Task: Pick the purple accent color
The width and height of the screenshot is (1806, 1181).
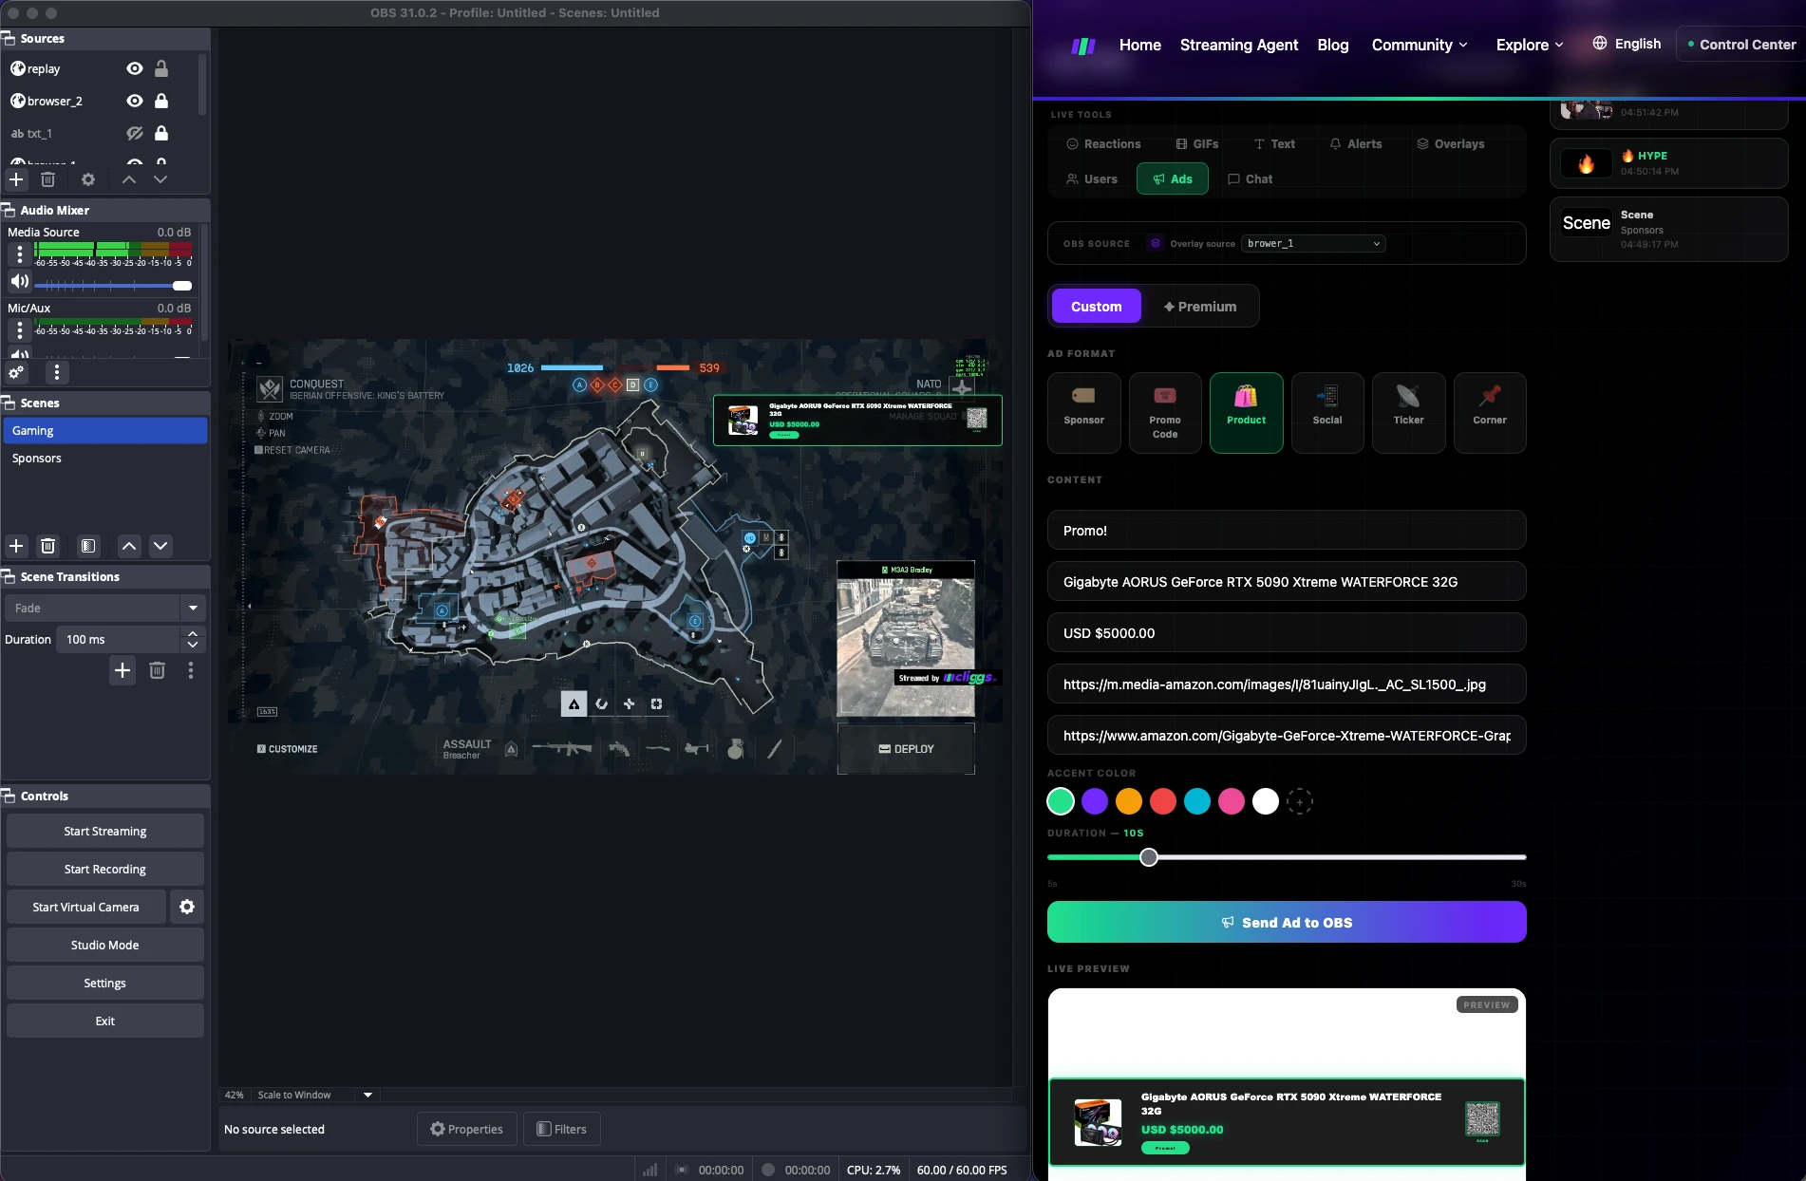Action: click(1095, 801)
